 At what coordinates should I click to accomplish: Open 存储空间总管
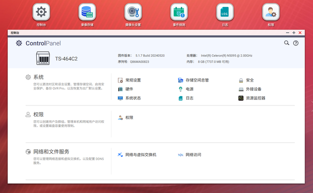[193, 80]
